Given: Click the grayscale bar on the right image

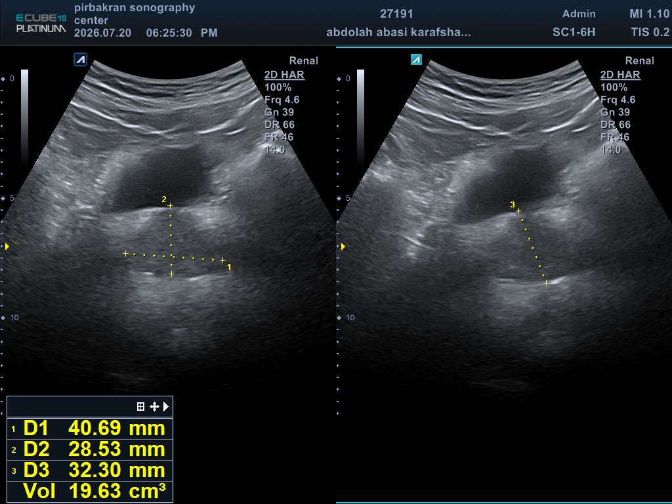Looking at the screenshot, I should pos(360,117).
